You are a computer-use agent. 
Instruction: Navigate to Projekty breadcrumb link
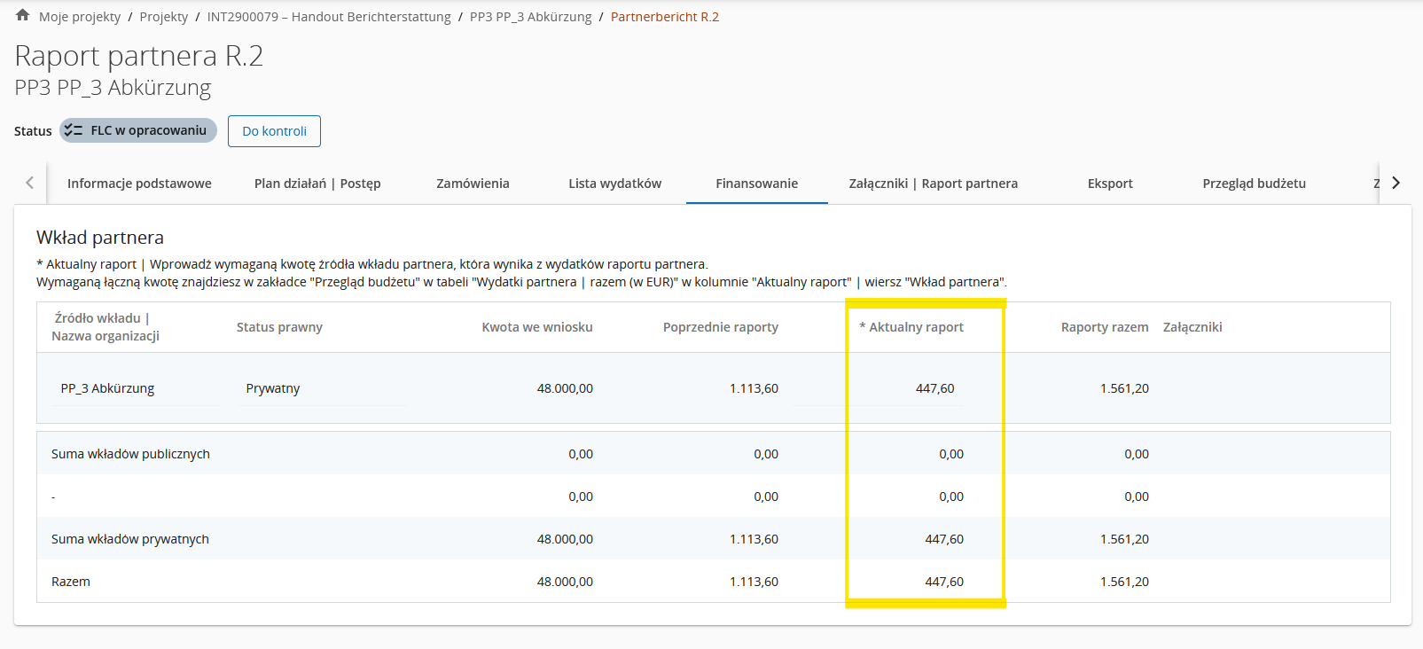(164, 17)
